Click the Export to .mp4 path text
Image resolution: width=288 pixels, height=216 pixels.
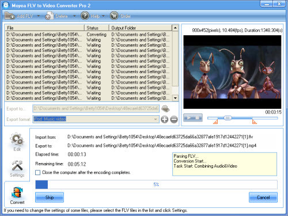pyautogui.click(x=162, y=146)
